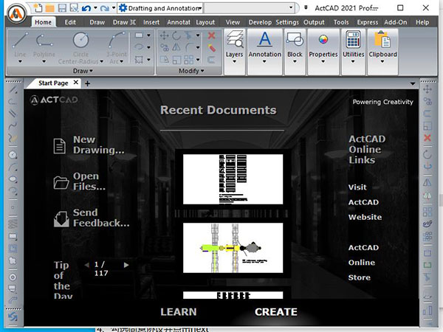
Task: Expand the Circle Center-Radius dropdown arrow
Action: pos(101,61)
